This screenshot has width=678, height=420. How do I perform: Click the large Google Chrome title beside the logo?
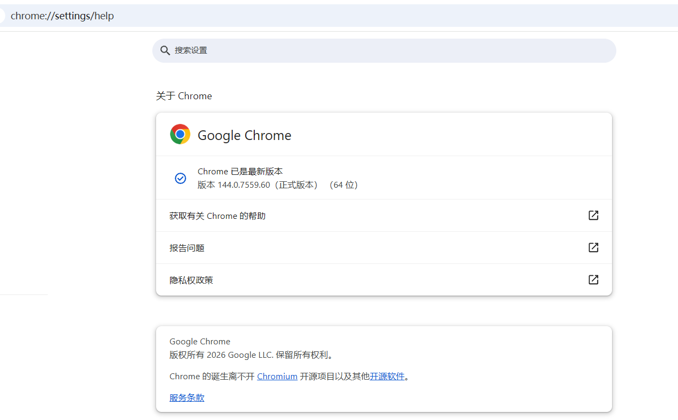tap(244, 136)
